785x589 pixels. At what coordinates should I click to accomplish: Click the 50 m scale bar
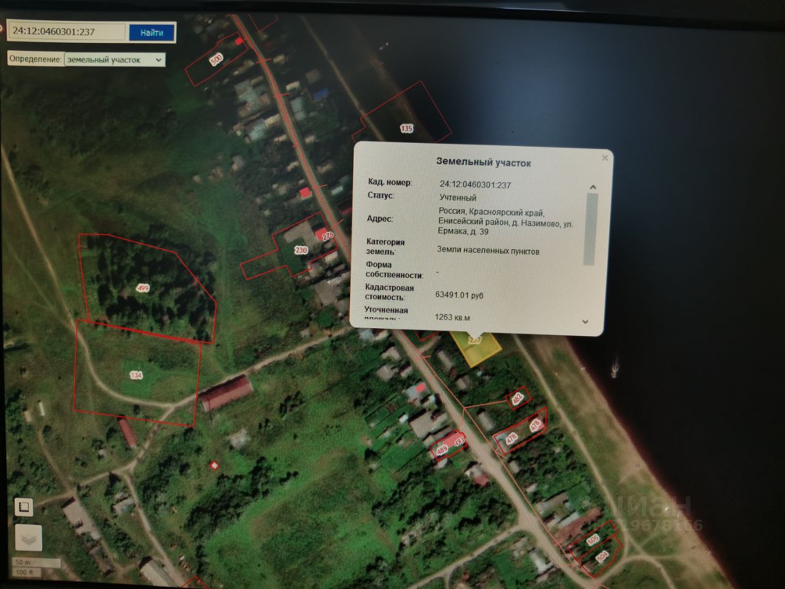37,562
